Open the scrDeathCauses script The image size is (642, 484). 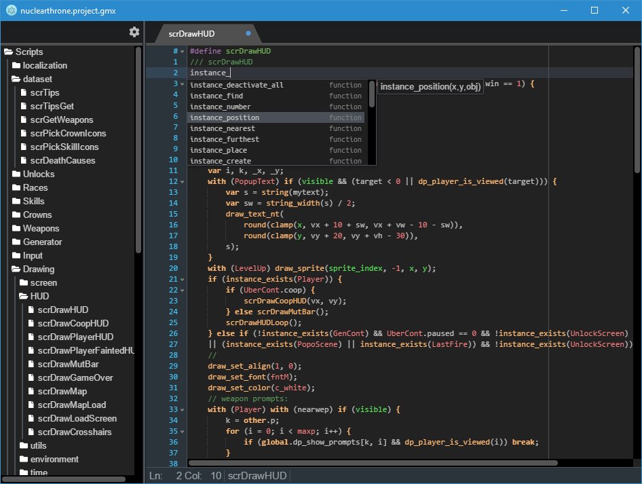[58, 160]
